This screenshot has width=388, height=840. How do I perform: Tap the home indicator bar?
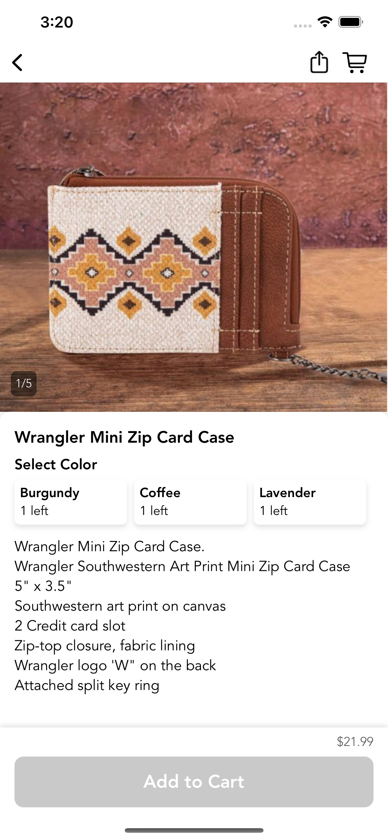(x=194, y=830)
